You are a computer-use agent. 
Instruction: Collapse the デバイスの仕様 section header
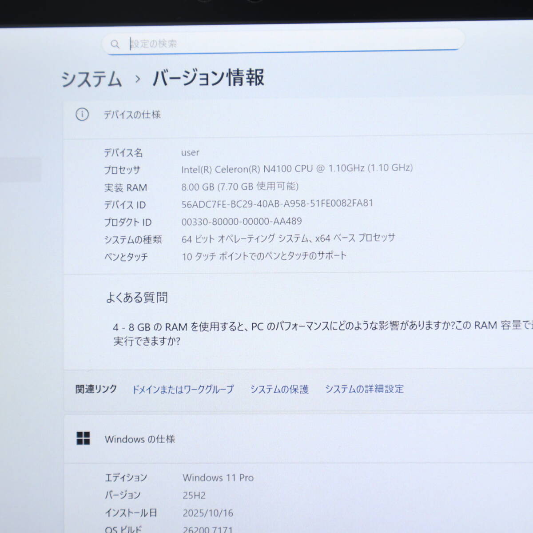[x=298, y=116]
